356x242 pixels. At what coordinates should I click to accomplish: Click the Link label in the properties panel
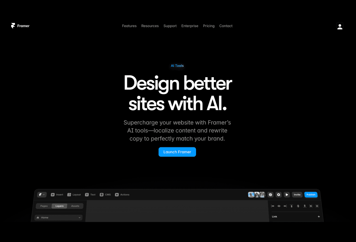(274, 217)
